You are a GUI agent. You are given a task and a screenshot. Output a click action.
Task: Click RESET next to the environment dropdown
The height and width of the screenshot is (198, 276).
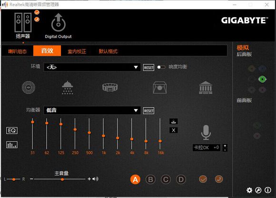coord(148,68)
